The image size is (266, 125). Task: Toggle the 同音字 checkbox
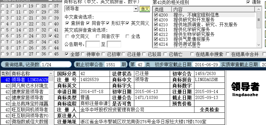click(x=88, y=23)
